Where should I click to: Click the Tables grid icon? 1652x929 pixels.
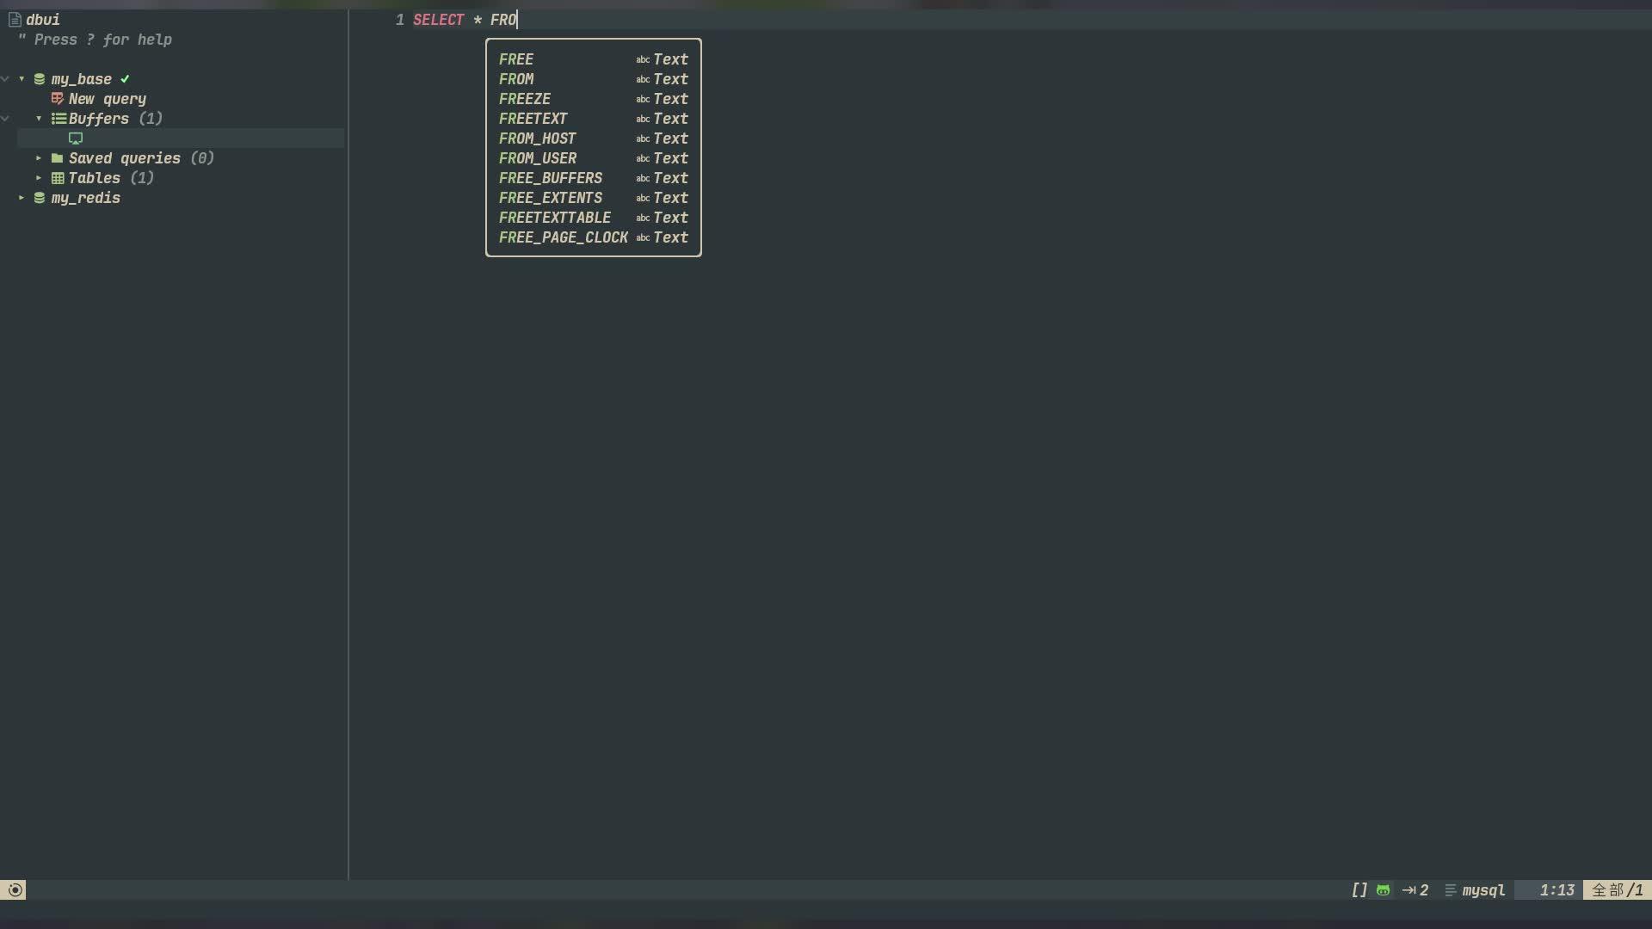click(x=58, y=178)
